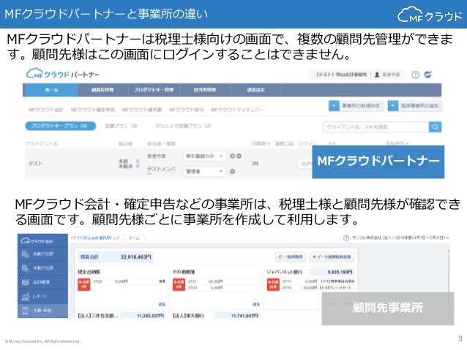Click 編集 in the 現金出納帳 card
Screen dimensions: 467x350
click(x=162, y=304)
